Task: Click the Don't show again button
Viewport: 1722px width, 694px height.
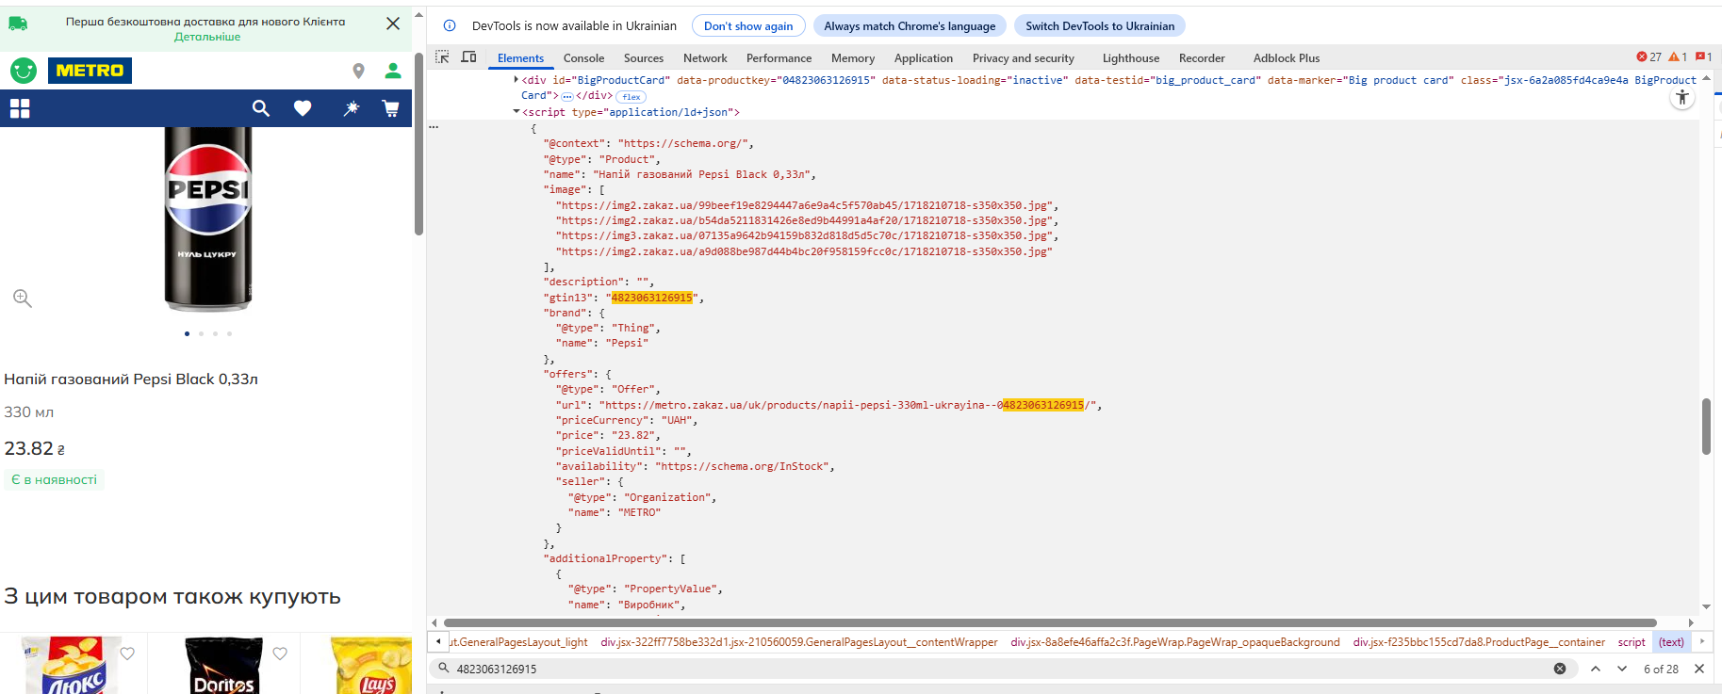Action: pos(748,25)
